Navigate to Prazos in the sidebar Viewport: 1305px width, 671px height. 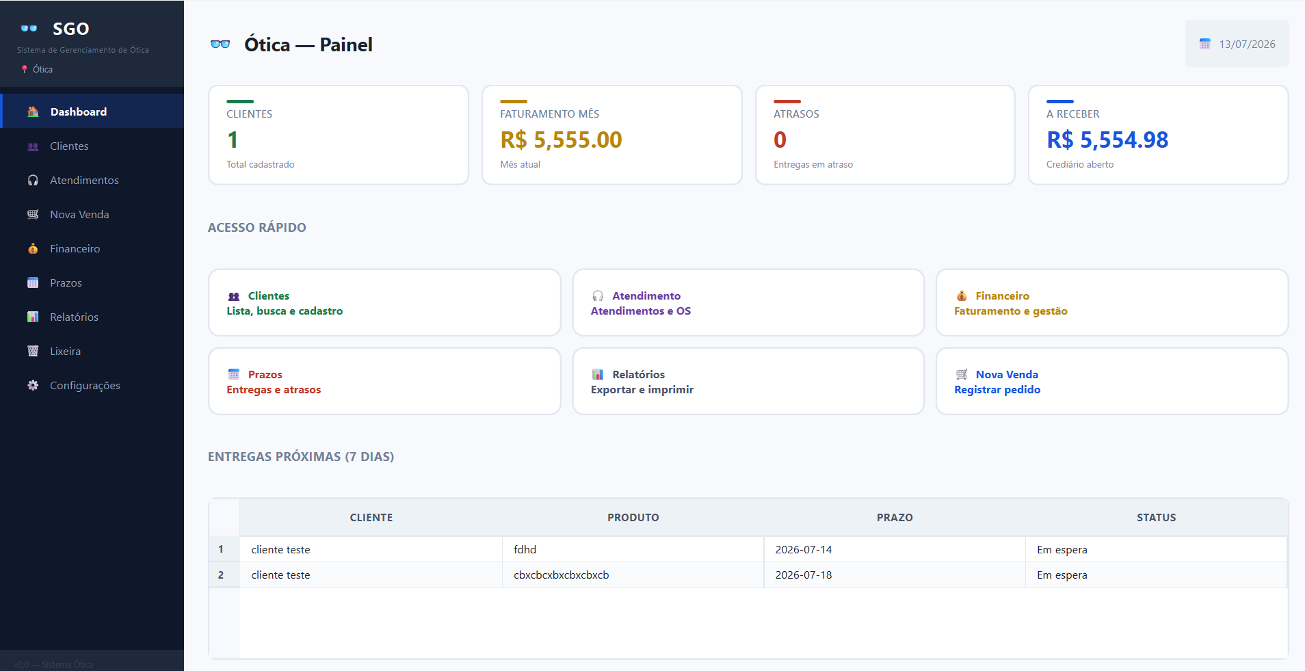93,282
